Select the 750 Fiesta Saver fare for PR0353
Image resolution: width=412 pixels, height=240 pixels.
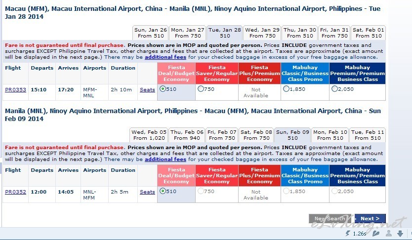[201, 89]
